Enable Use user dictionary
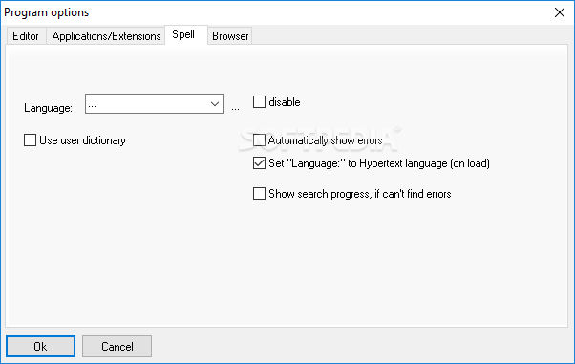 30,140
